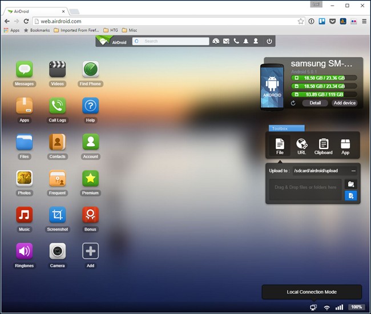Open the Photos icon
This screenshot has width=371, height=314.
24,178
